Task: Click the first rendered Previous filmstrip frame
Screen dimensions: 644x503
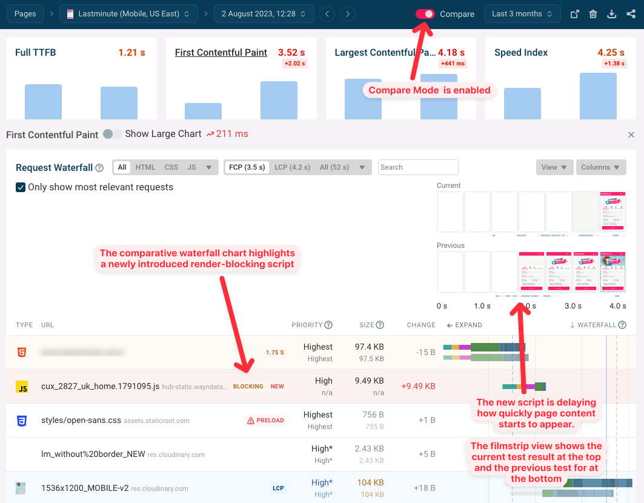Action: point(531,271)
